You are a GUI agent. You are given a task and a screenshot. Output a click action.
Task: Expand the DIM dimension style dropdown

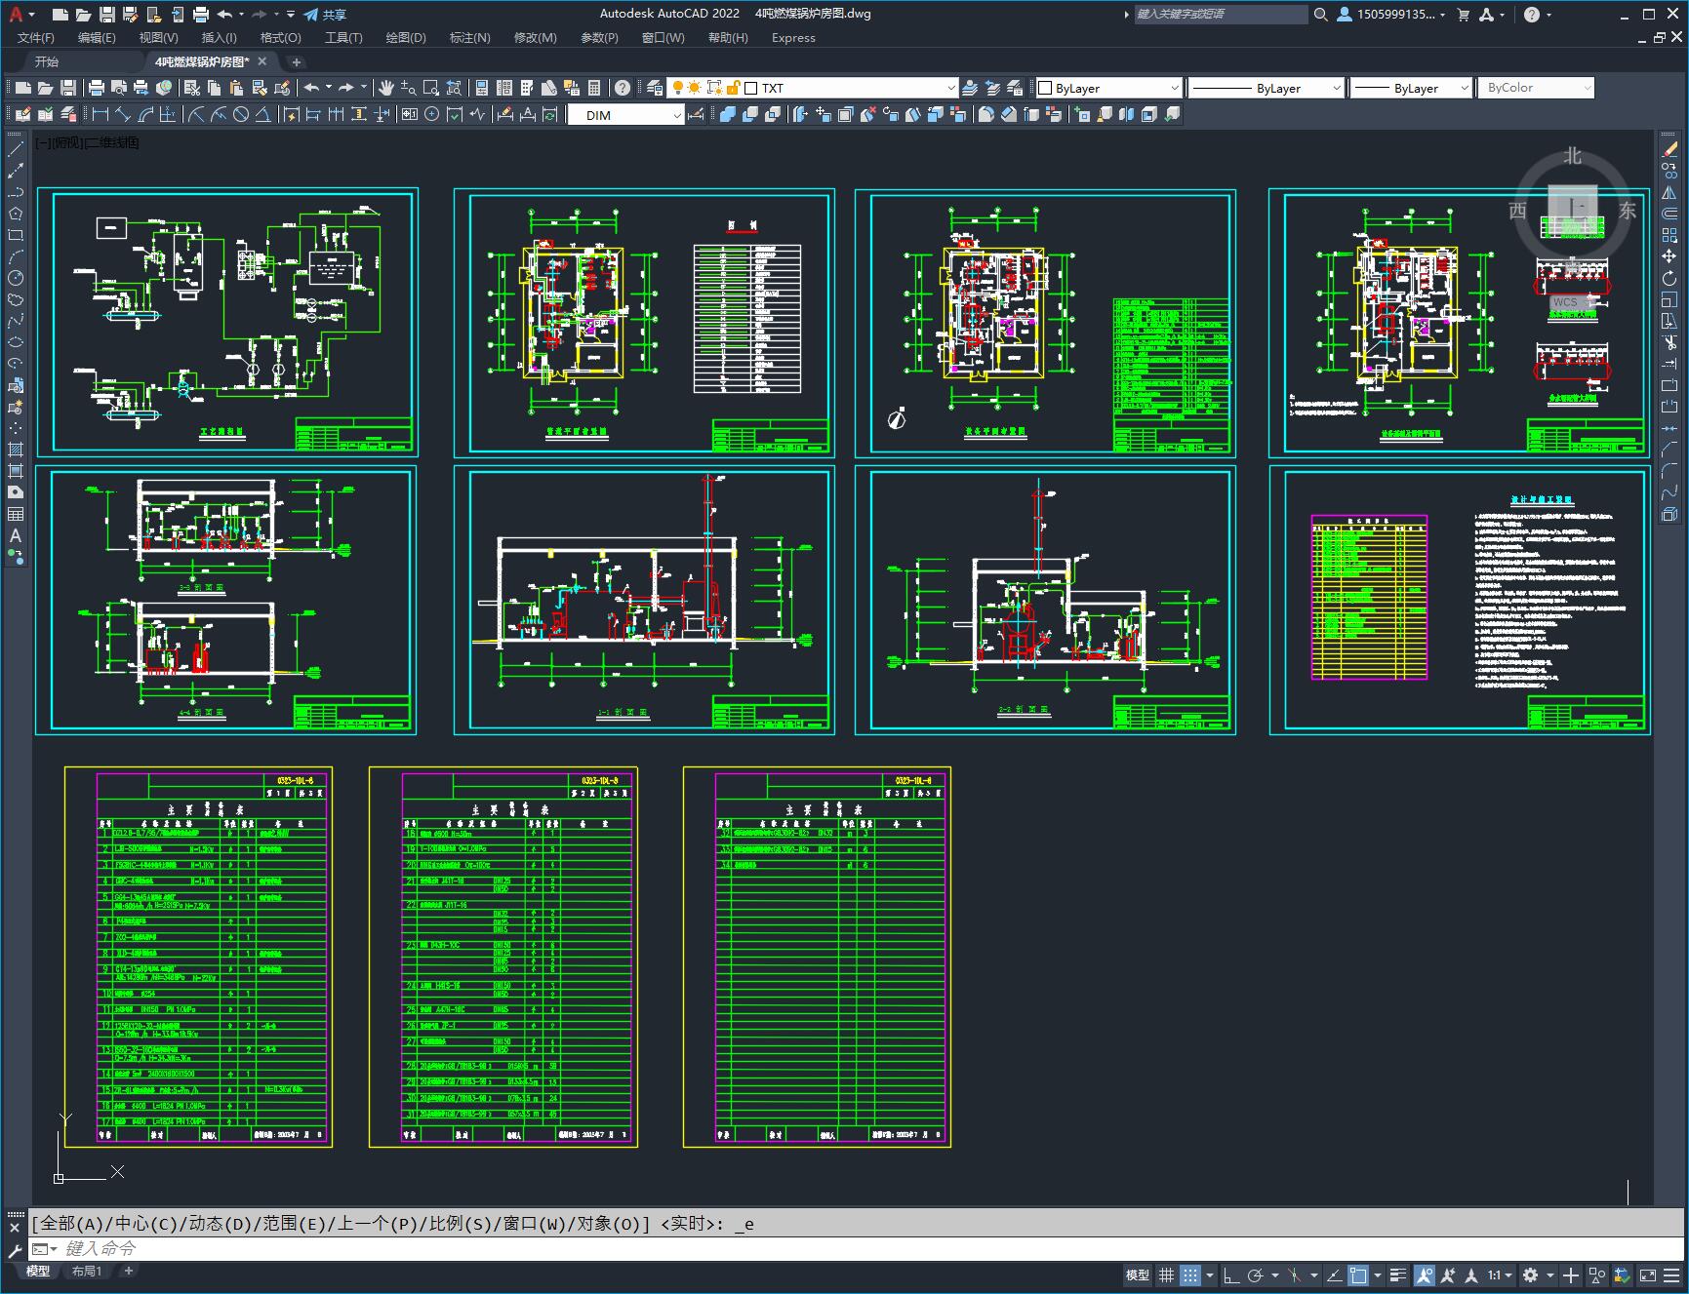676,115
